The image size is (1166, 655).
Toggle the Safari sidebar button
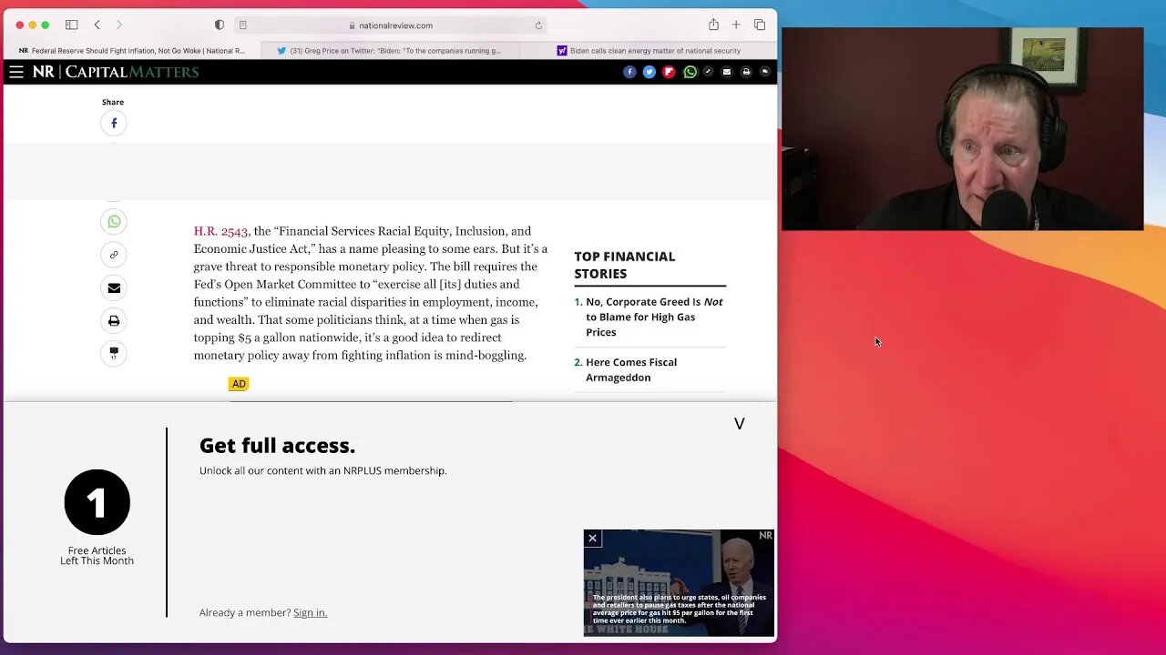tap(71, 25)
